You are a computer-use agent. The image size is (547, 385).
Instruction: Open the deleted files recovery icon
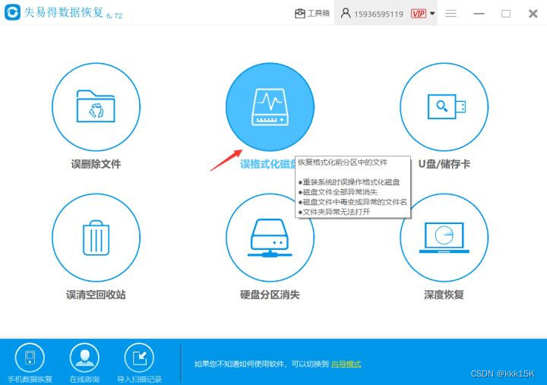click(96, 107)
